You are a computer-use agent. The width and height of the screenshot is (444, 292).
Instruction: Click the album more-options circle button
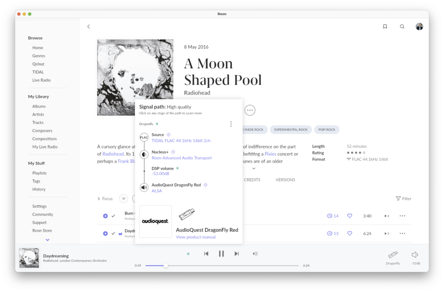click(250, 110)
